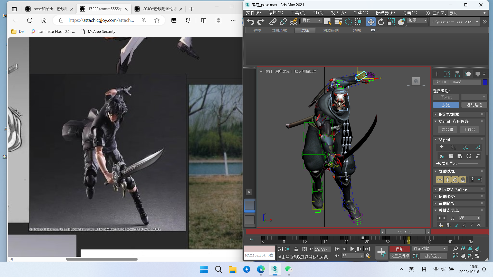The height and width of the screenshot is (277, 493).
Task: Click the Redo arrow in 3ds Max toolbar
Action: tap(261, 22)
